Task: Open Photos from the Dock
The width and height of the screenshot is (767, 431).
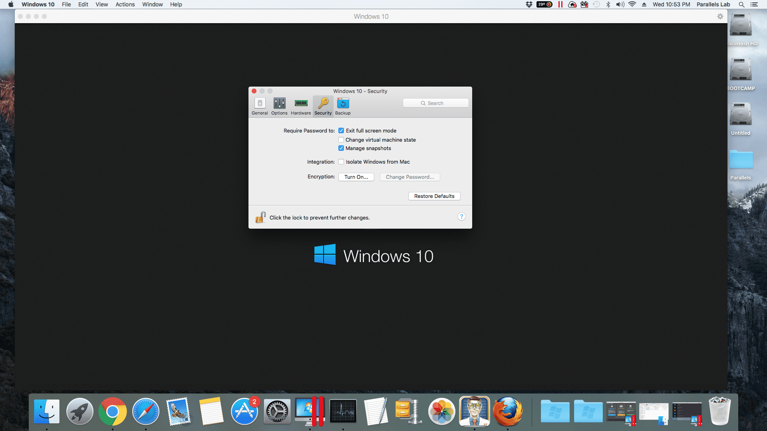Action: tap(441, 411)
